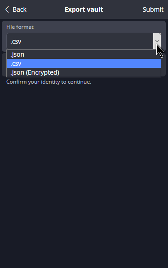Click header space between title and Submit
The width and height of the screenshot is (168, 268).
point(123,9)
